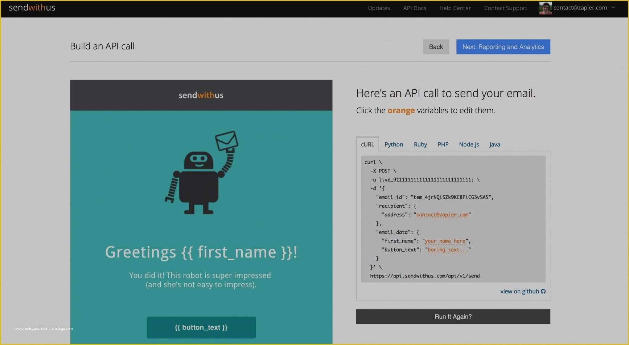This screenshot has height=345, width=629.
Task: Switch to the Python tab
Action: pyautogui.click(x=394, y=145)
